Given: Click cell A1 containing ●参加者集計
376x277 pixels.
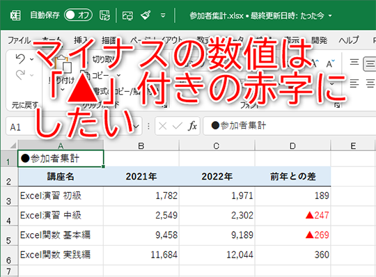Looking at the screenshot, I should click(61, 159).
